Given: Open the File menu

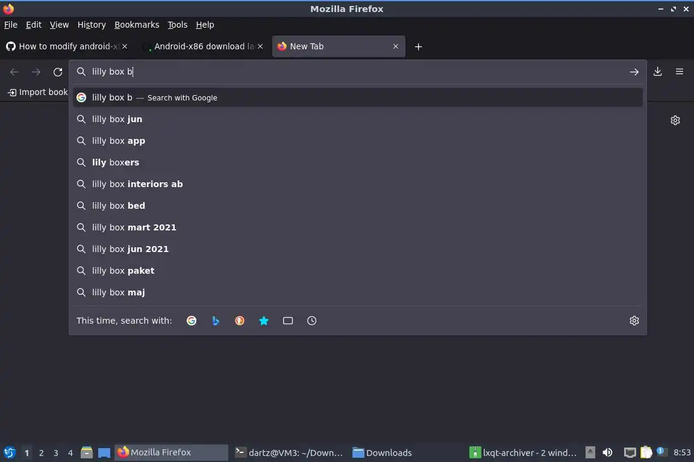Looking at the screenshot, I should pyautogui.click(x=11, y=25).
